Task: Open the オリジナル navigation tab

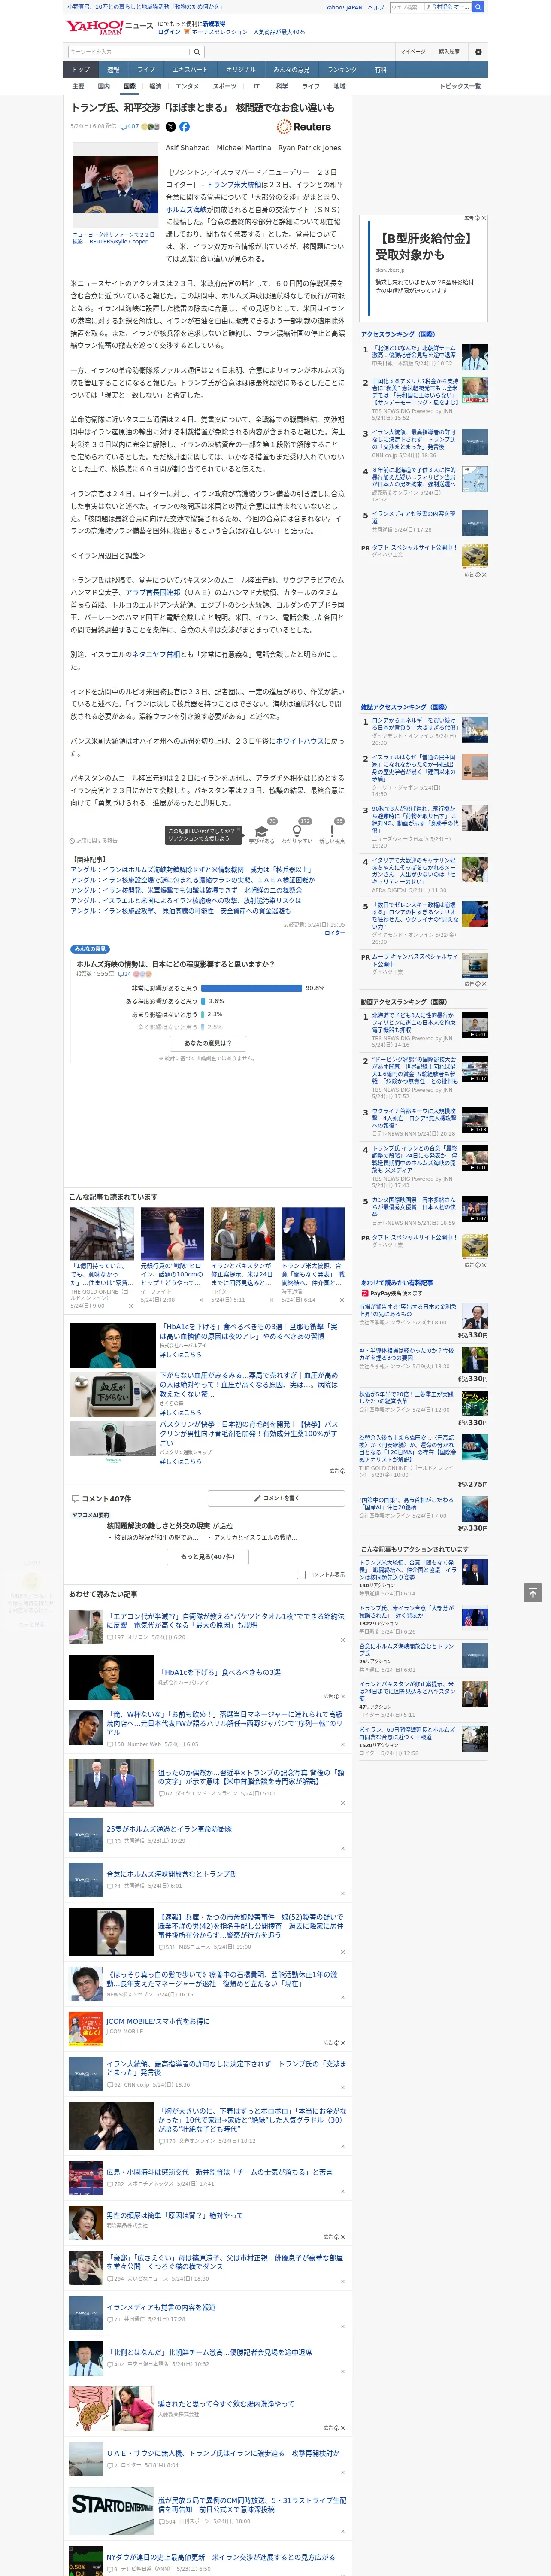Action: tap(241, 70)
